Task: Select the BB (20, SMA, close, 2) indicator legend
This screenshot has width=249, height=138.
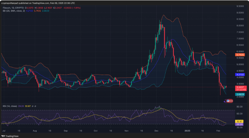Action: click(x=14, y=11)
